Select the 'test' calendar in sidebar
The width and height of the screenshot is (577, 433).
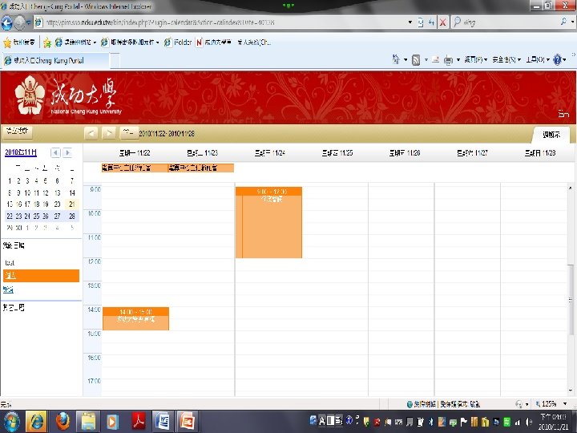(x=10, y=263)
